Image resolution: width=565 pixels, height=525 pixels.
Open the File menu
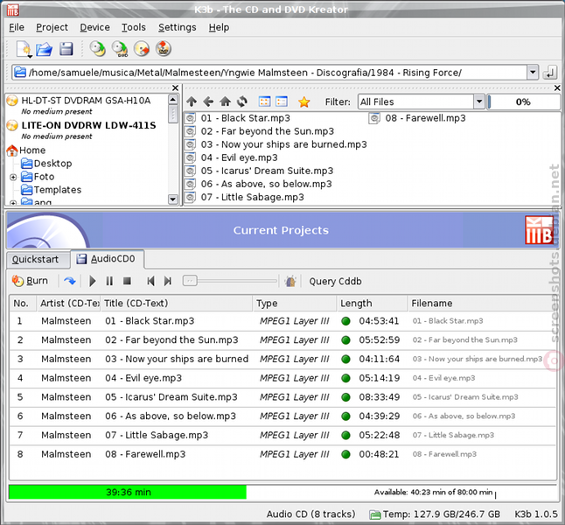pyautogui.click(x=17, y=27)
